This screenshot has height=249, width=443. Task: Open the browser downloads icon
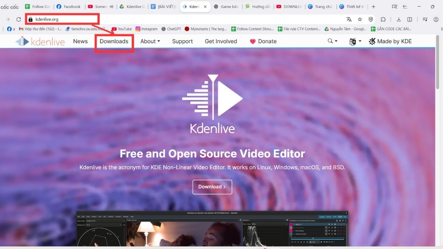point(399,19)
